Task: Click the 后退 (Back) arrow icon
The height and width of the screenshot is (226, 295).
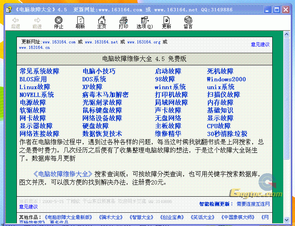Action: pyautogui.click(x=15, y=20)
